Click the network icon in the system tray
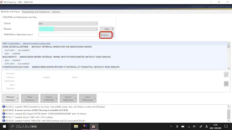Screen dimensions: 232x130 click(188, 126)
